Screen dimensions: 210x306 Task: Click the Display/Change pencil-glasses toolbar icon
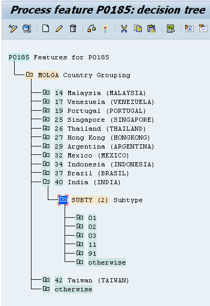click(13, 29)
